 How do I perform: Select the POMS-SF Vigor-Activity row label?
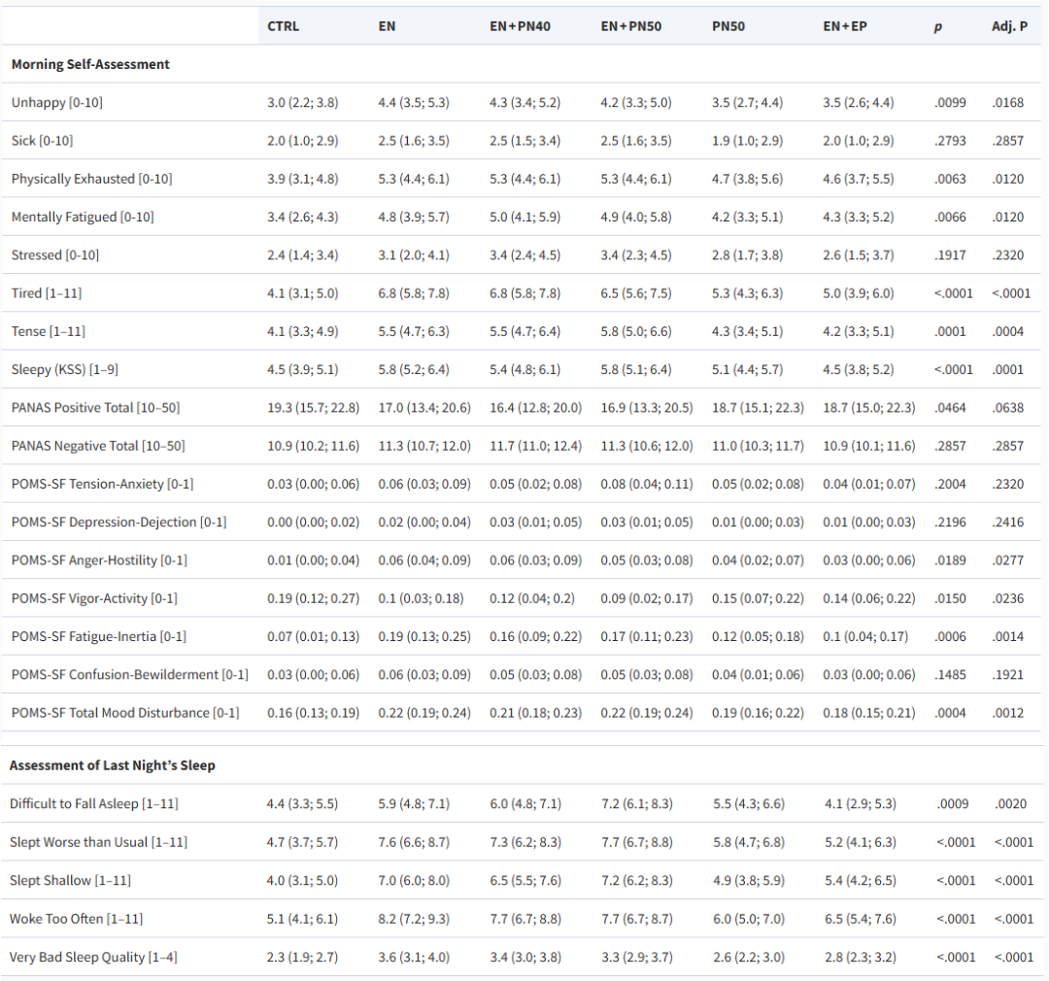94,598
